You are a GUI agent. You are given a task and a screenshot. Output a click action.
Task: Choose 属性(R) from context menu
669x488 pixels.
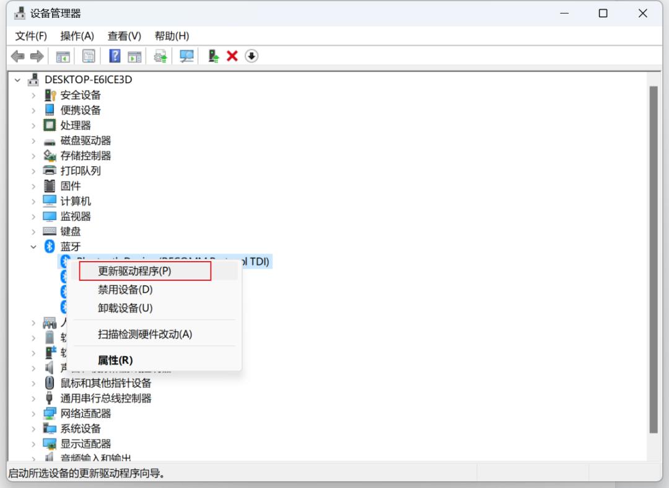pos(154,360)
